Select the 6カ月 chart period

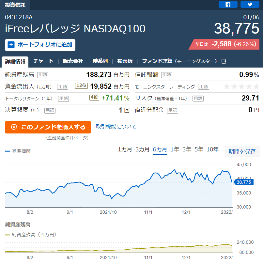(x=160, y=149)
